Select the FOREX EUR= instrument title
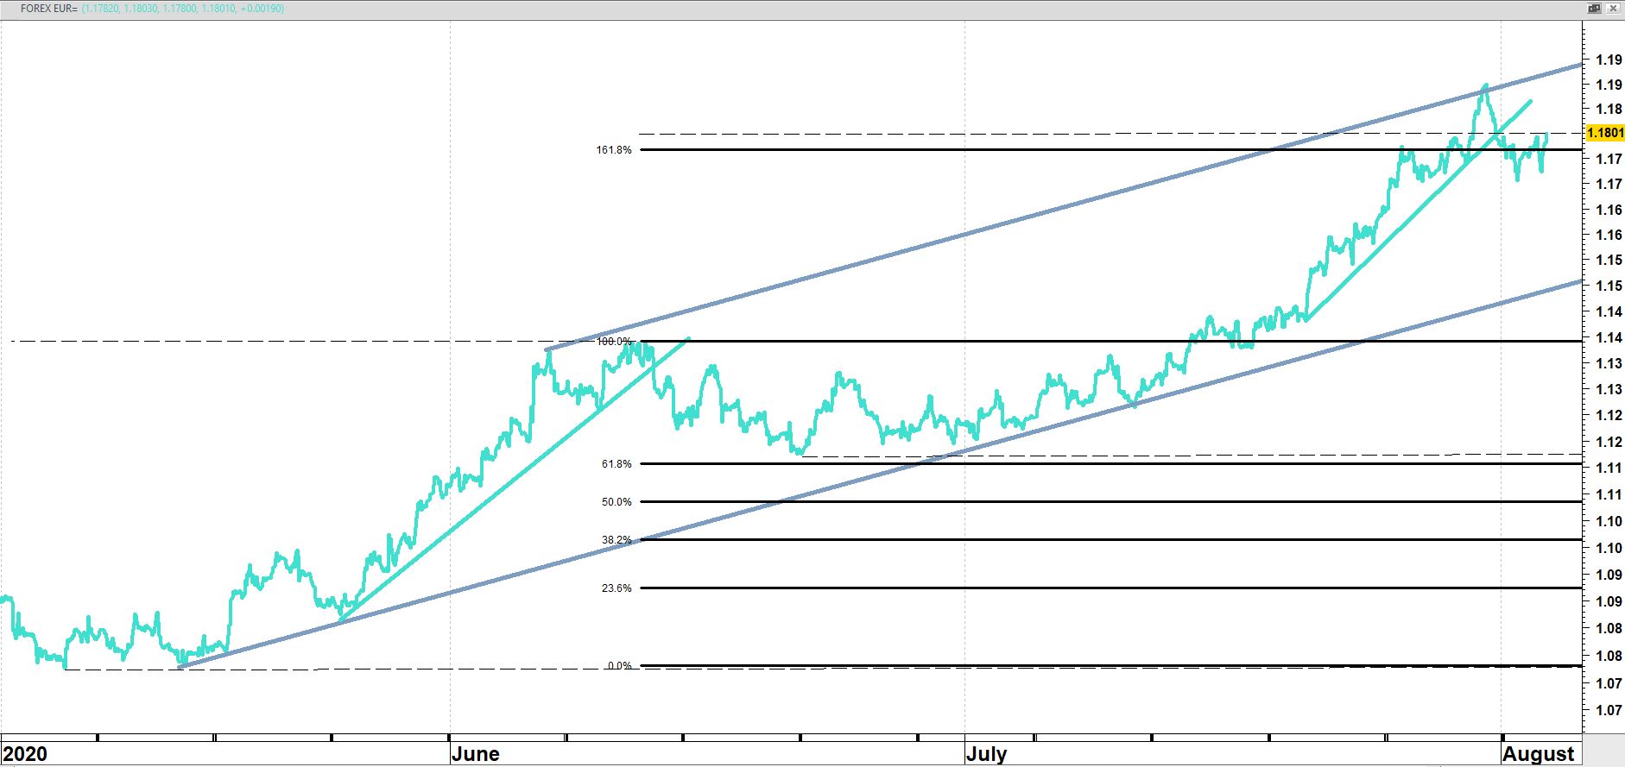This screenshot has width=1625, height=767. [48, 8]
